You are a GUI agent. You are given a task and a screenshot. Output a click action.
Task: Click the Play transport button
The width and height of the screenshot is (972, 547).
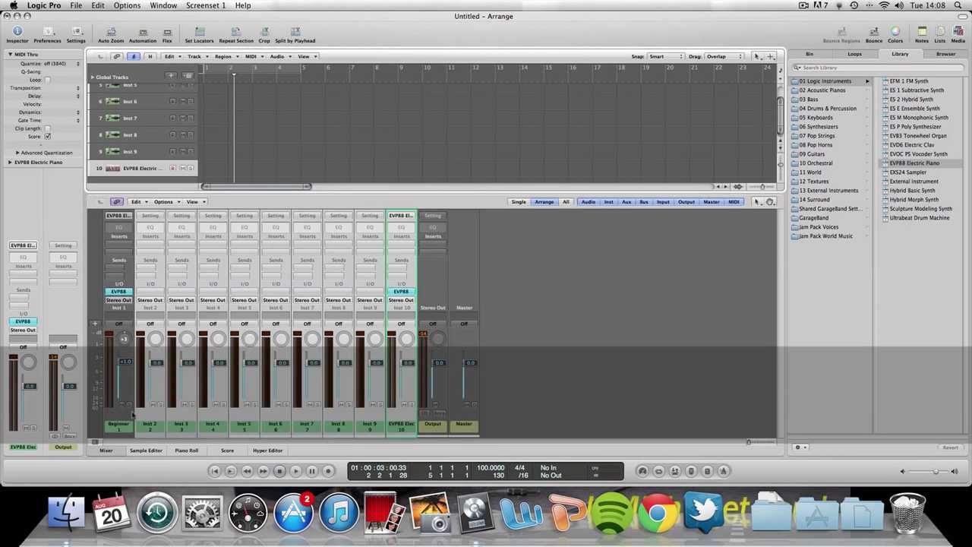click(x=295, y=471)
